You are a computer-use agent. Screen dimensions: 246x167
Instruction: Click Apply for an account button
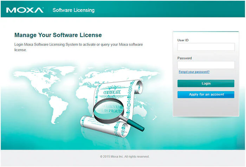point(206,95)
